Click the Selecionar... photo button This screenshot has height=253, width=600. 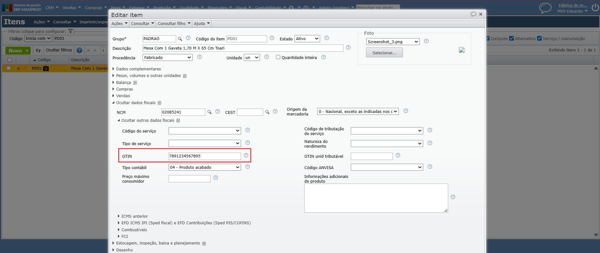384,53
